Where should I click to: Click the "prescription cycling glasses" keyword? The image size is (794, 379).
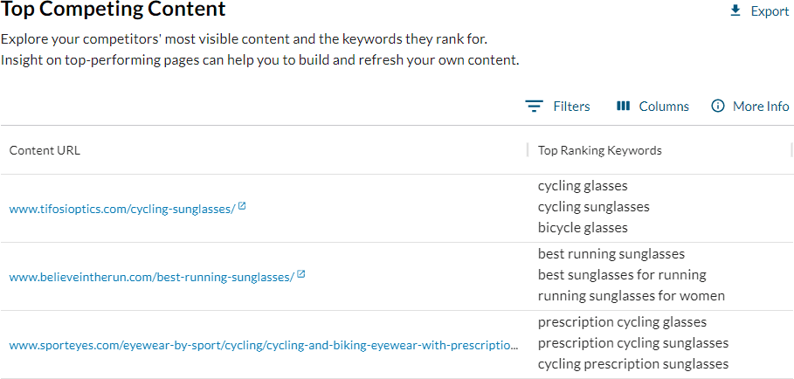click(622, 322)
